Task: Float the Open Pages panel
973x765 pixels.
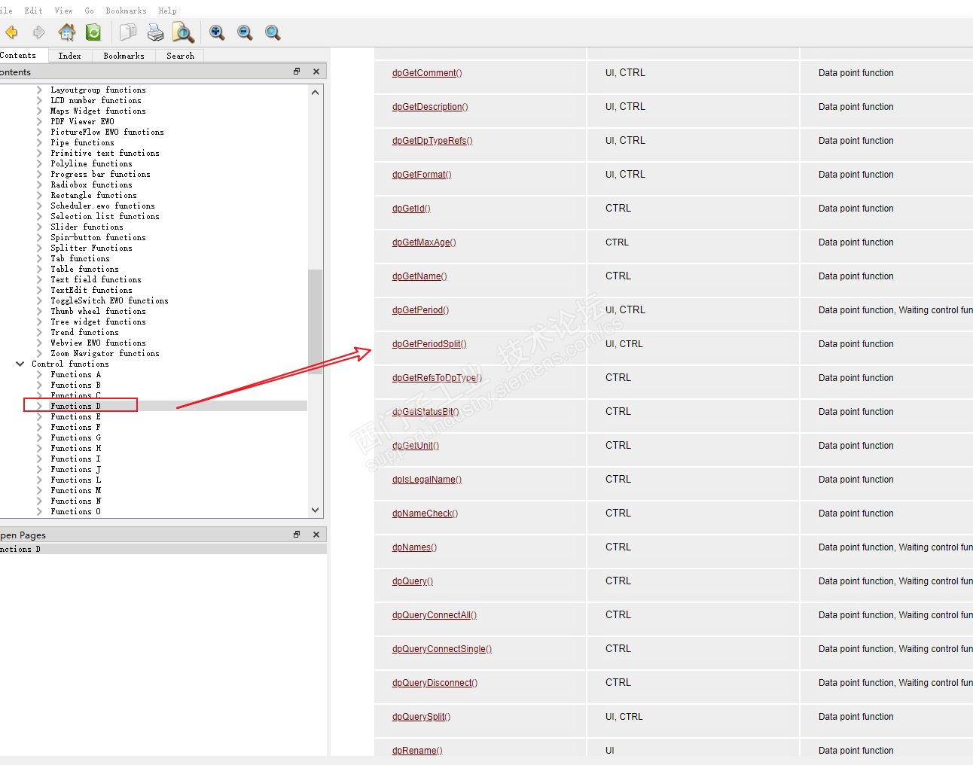Action: [297, 535]
